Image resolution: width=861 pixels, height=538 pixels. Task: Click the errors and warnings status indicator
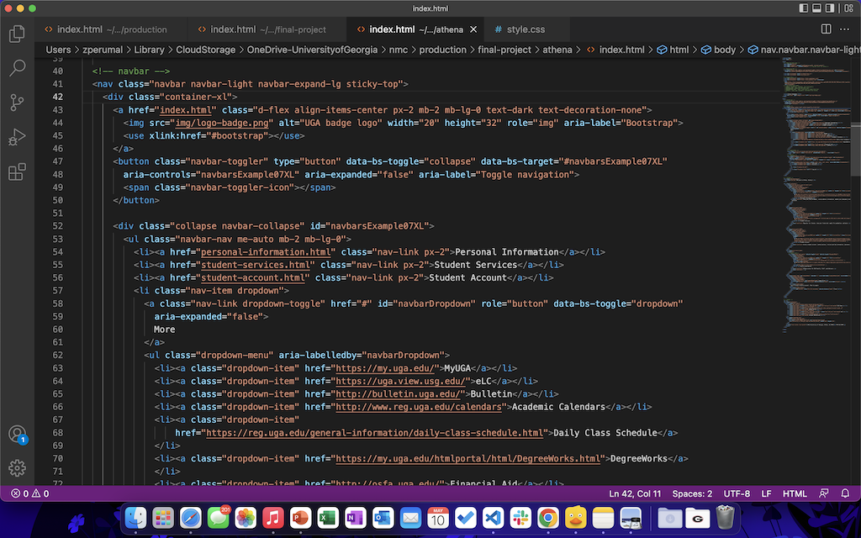(31, 493)
